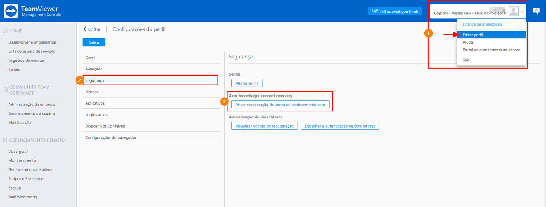Click the Community Team building icon
Screen dimensions: 546x207
pyautogui.click(x=5, y=90)
